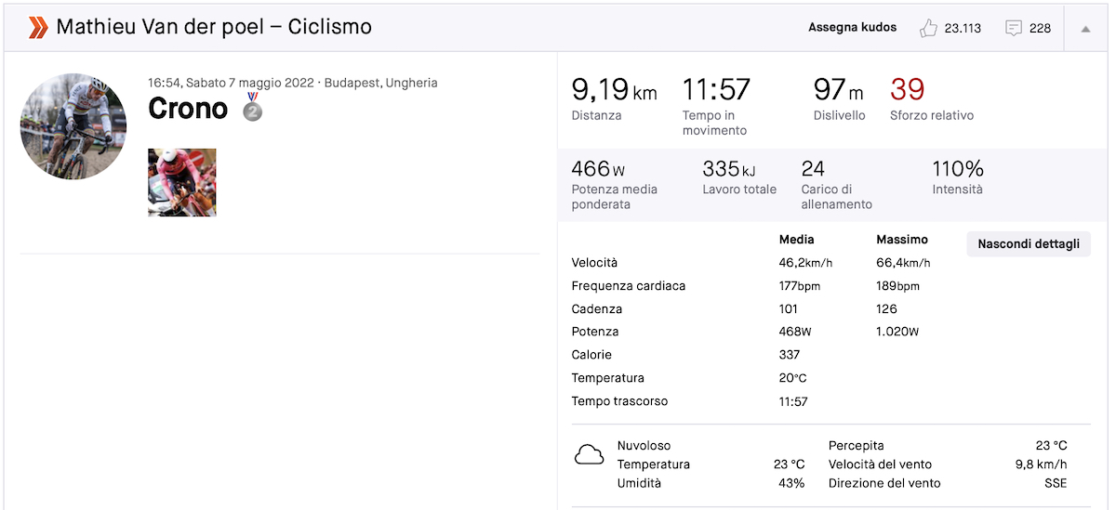Click the cloudy weather icon
The image size is (1116, 510).
point(589,455)
